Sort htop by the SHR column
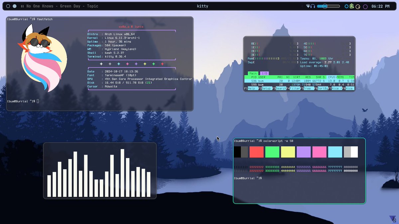The image size is (399, 224). [x=319, y=77]
